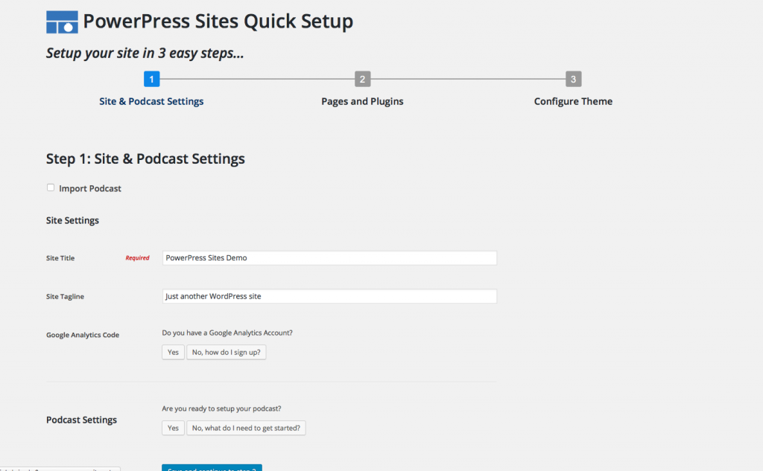Switch to the Pages and Plugins step

[362, 101]
